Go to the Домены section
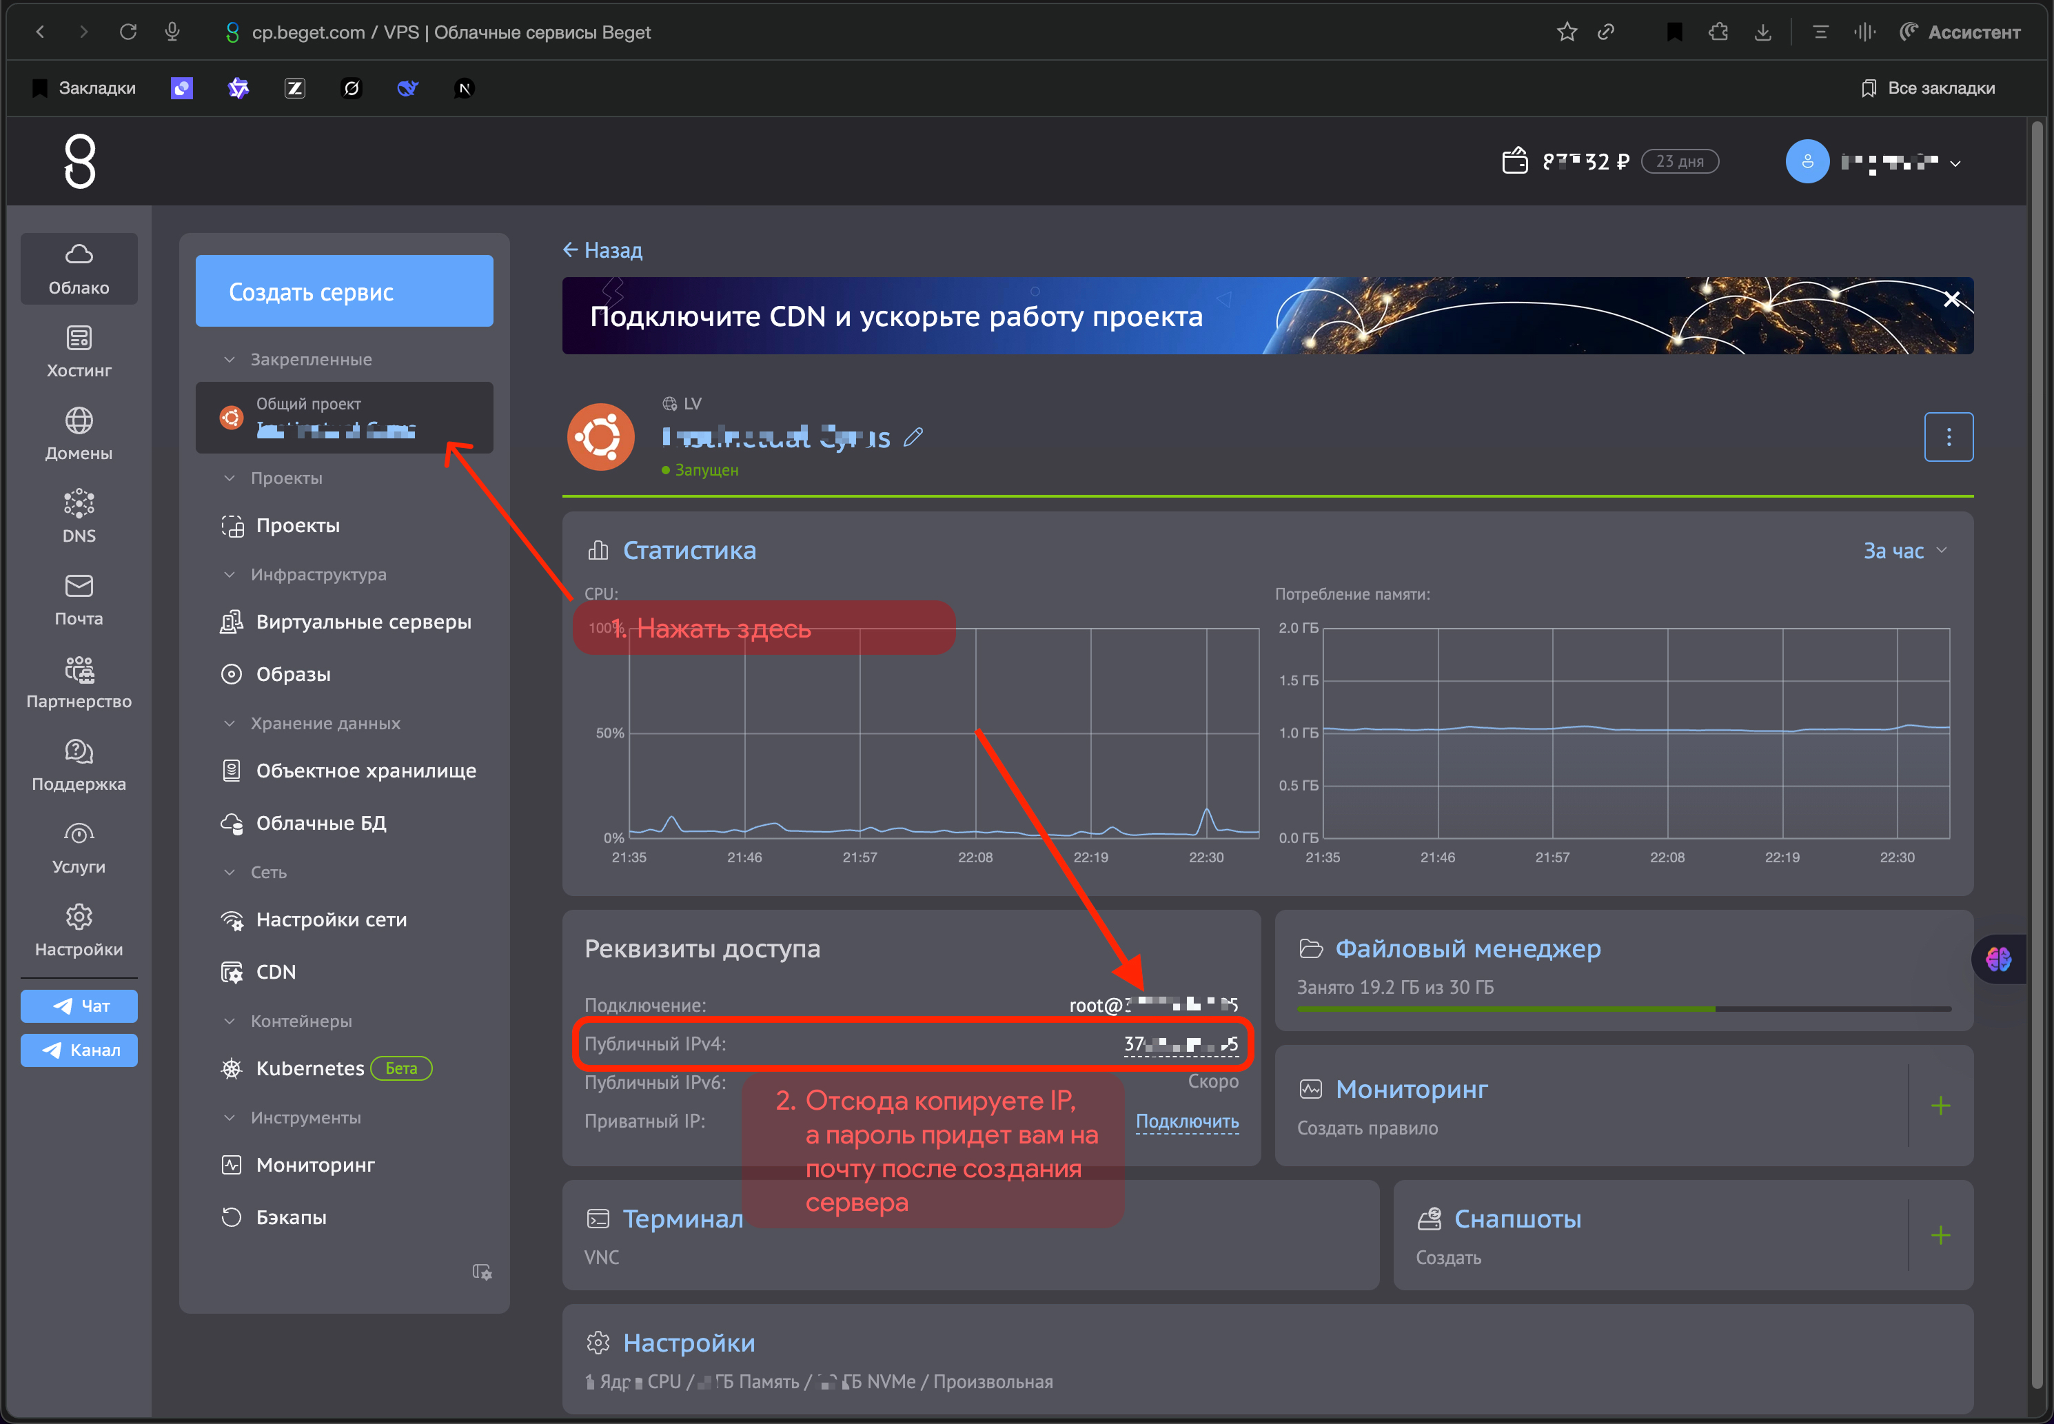2054x1424 pixels. pyautogui.click(x=79, y=434)
